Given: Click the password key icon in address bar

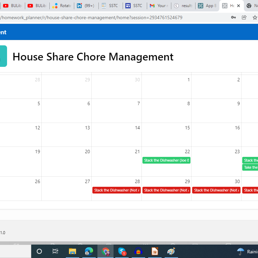Looking at the screenshot, I should coord(233,17).
